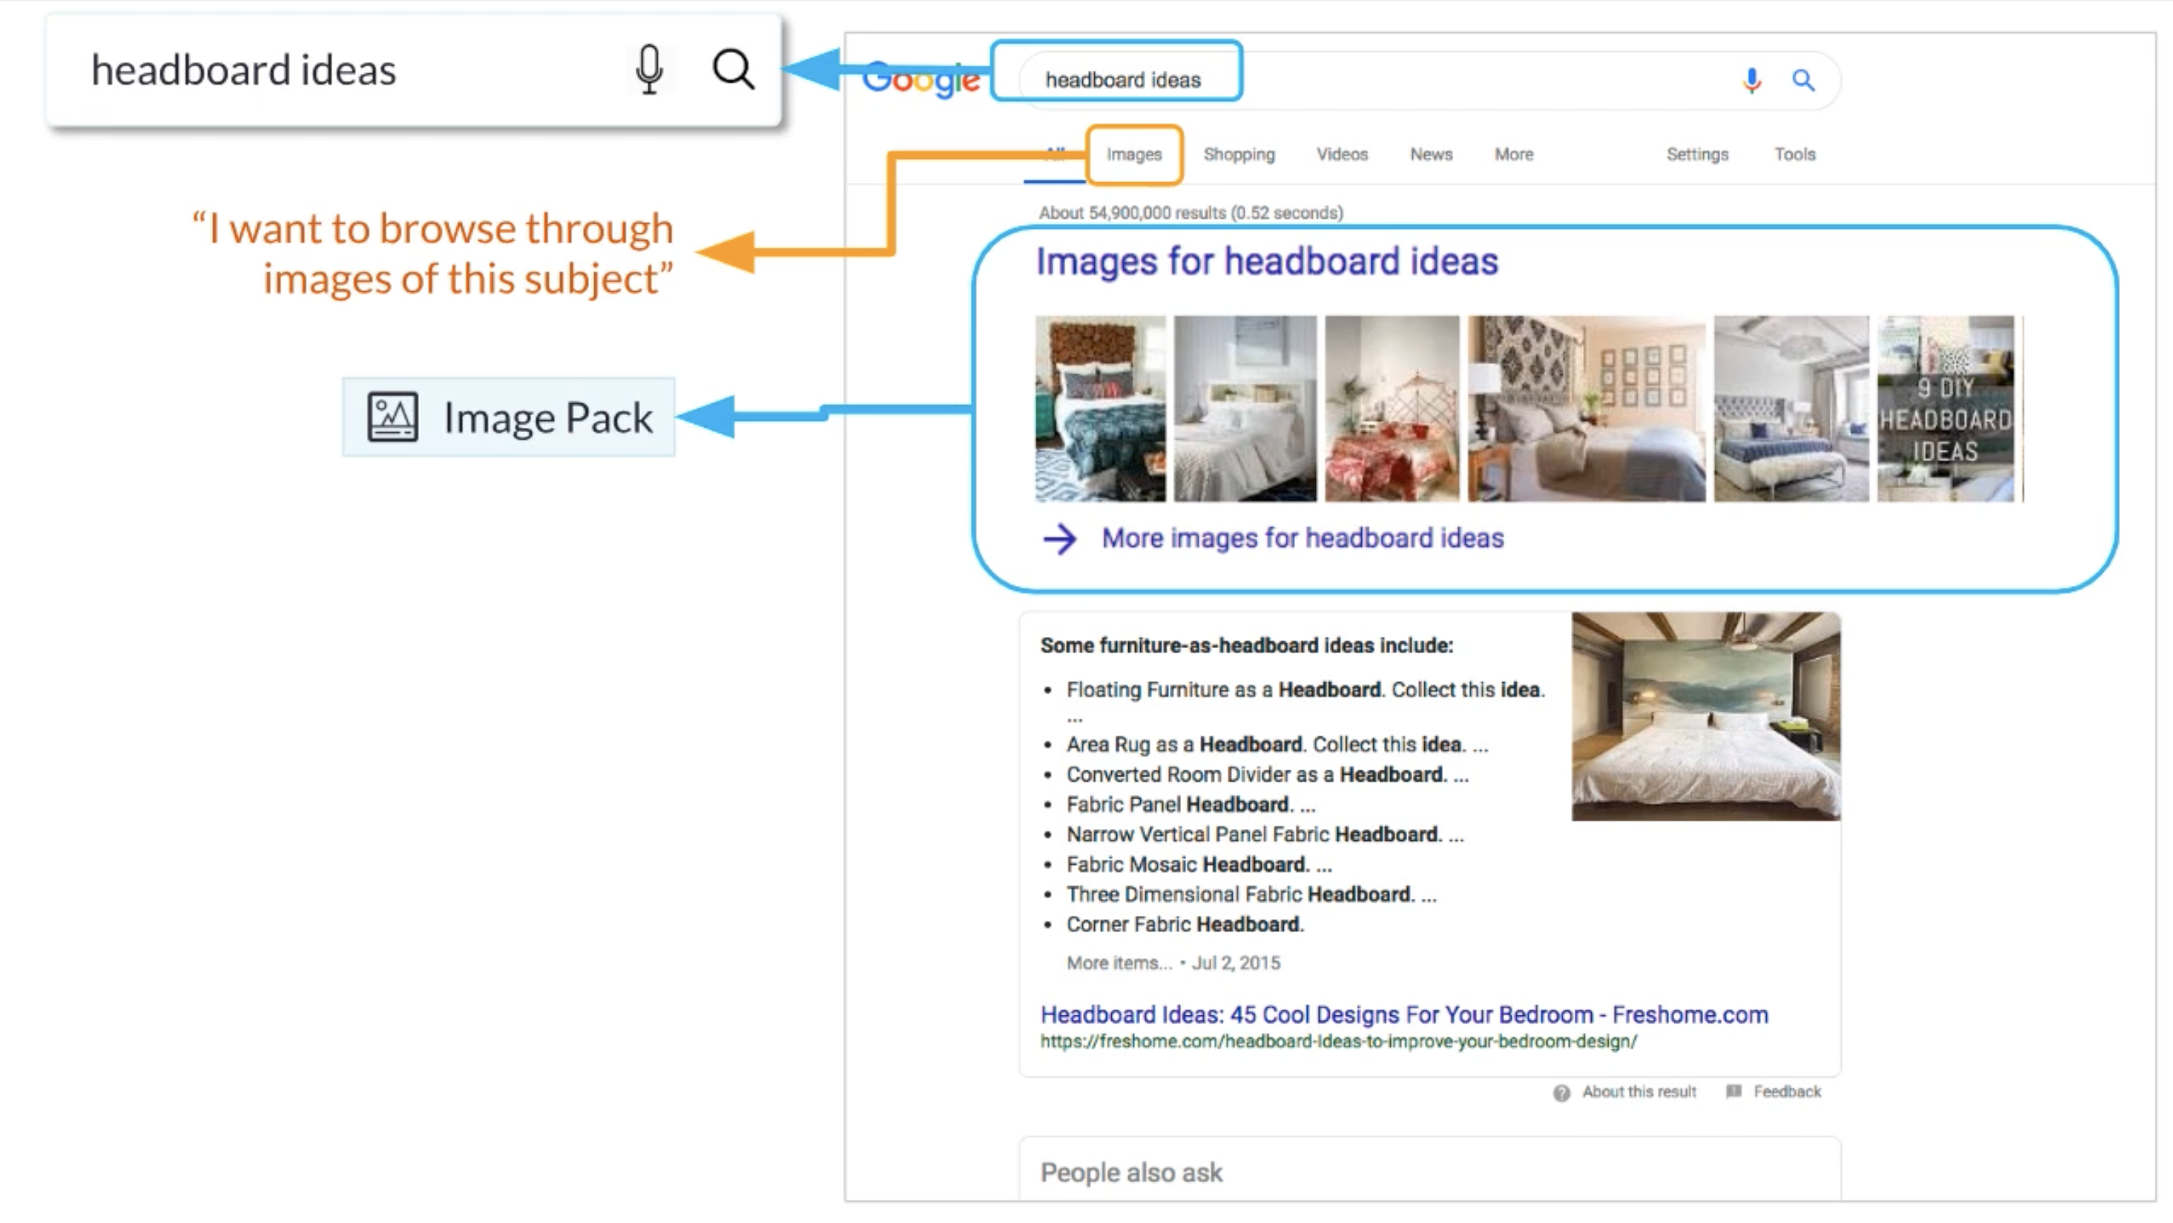Click the Google search box with headboard ideas
Viewport: 2173px width, 1223px height.
1350,80
